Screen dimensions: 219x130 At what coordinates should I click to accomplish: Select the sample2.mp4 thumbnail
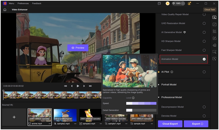[x=65, y=115]
